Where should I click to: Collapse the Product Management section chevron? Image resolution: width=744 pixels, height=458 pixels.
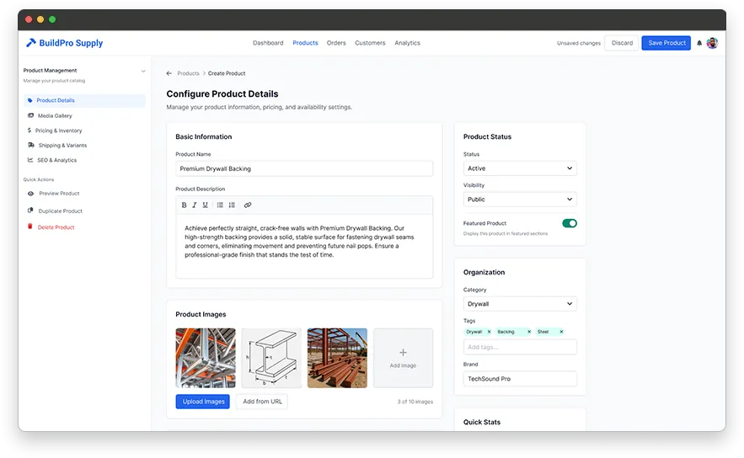(x=143, y=71)
